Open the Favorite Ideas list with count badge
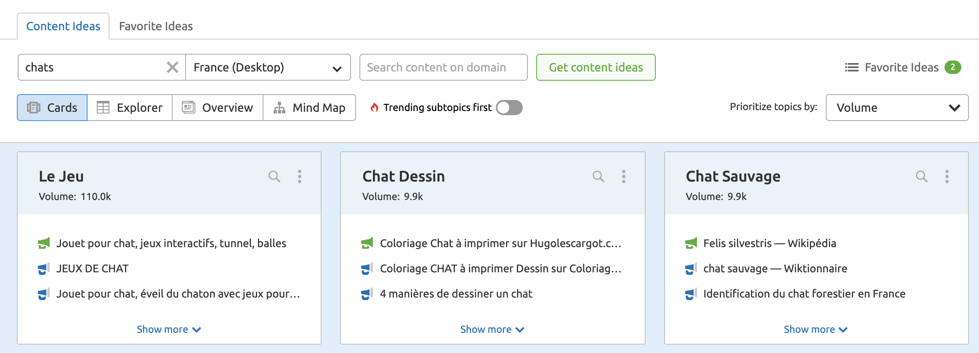This screenshot has height=353, width=979. pyautogui.click(x=902, y=67)
